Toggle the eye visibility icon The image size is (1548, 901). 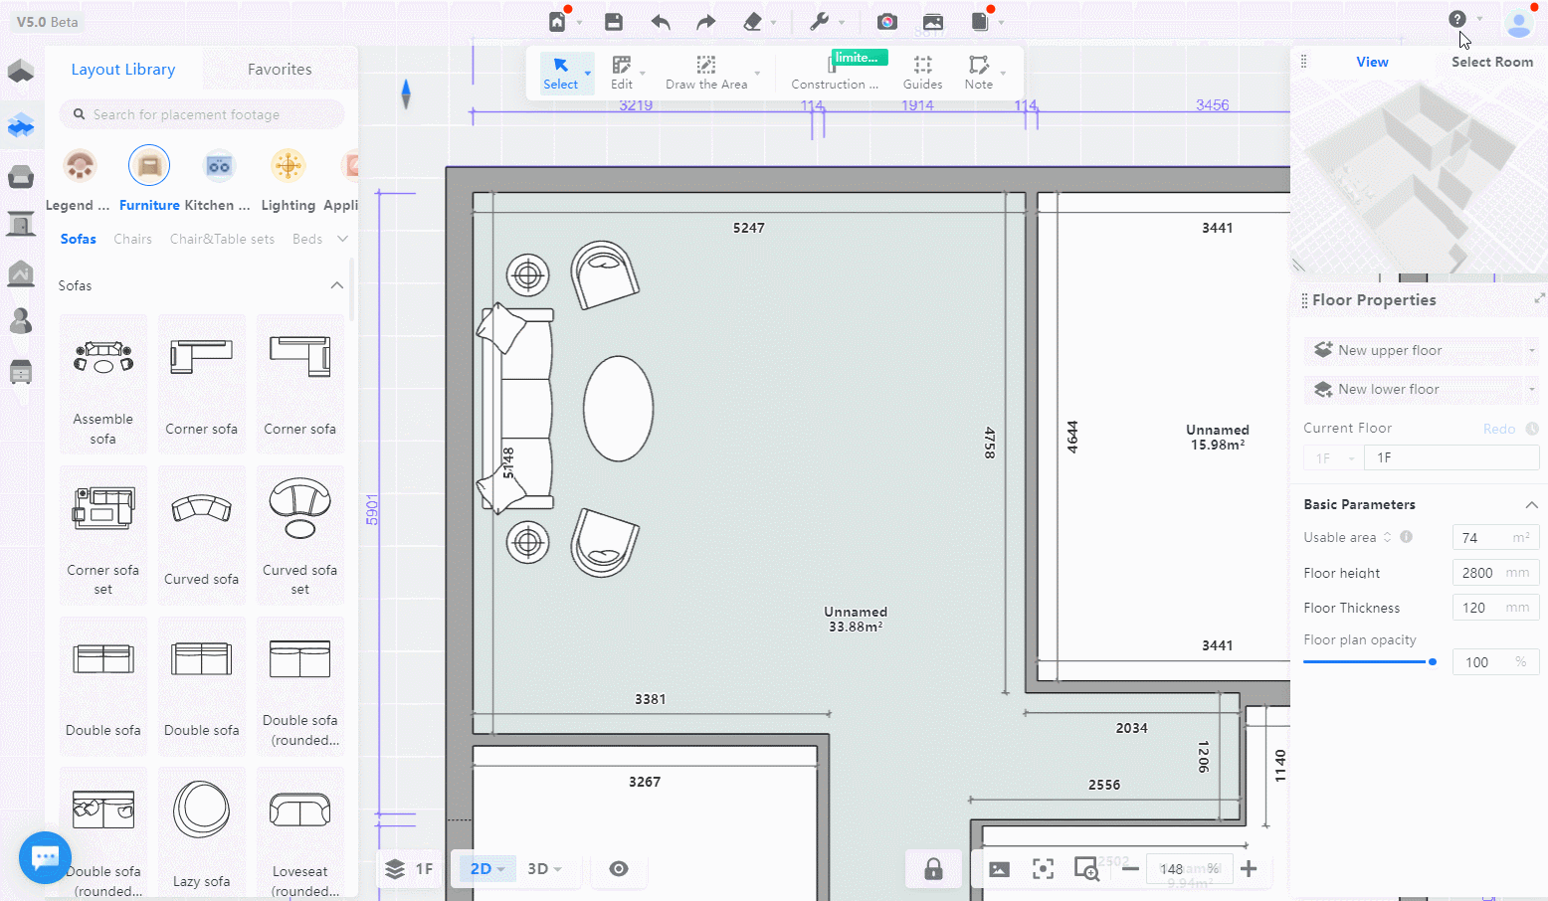[x=619, y=869]
